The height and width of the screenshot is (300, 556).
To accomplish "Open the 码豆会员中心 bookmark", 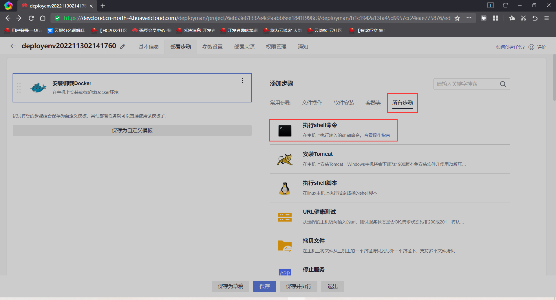I will [152, 30].
